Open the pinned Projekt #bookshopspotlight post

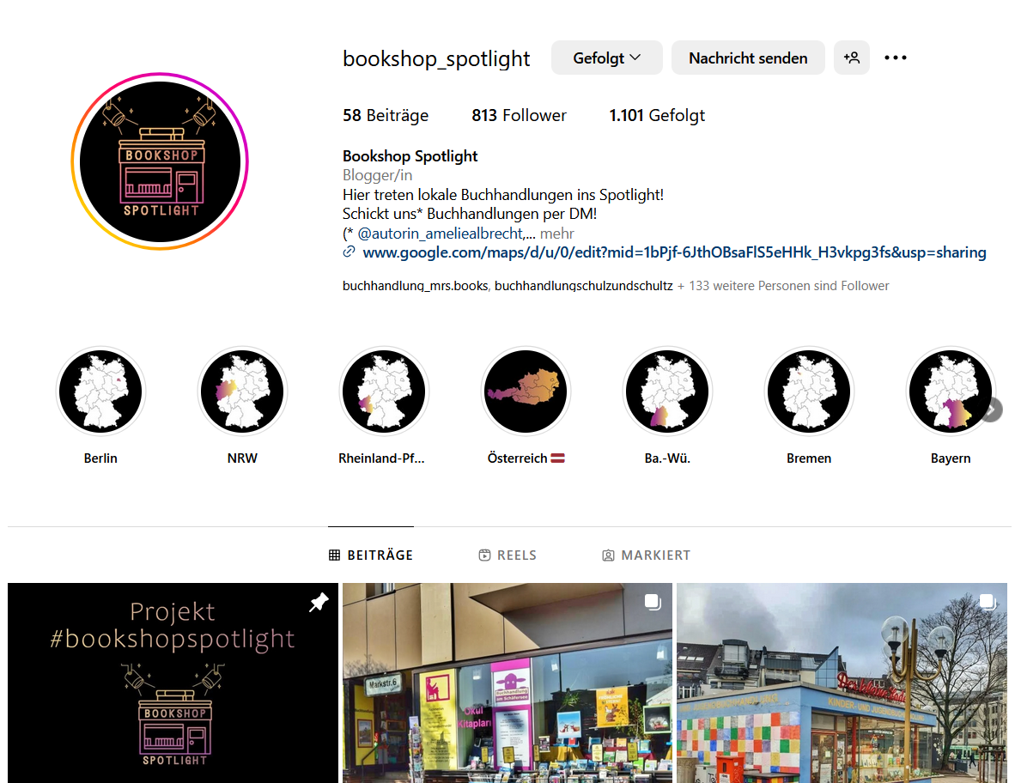point(173,683)
